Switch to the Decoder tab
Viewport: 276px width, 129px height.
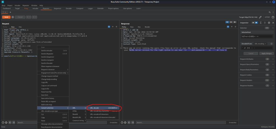click(69, 8)
